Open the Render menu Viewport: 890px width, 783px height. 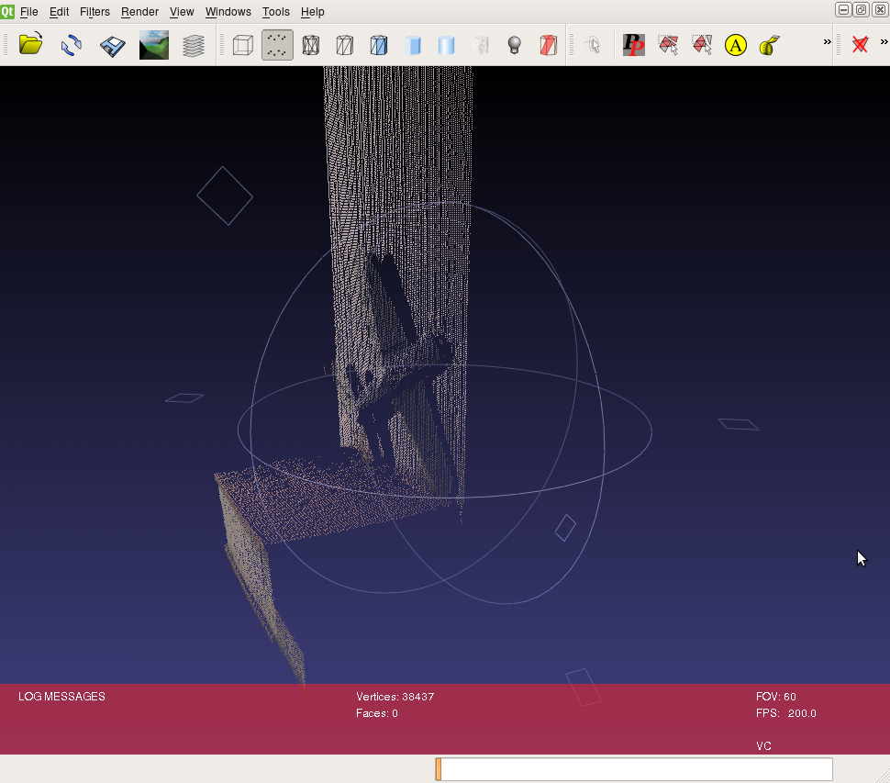point(139,12)
